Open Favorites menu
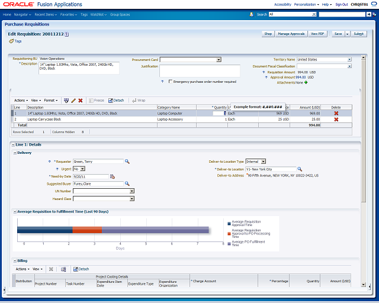 (69, 15)
